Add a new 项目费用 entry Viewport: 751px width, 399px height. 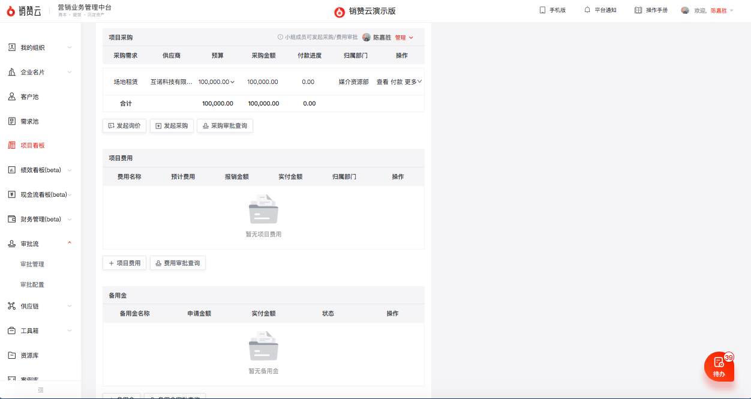[x=124, y=263]
